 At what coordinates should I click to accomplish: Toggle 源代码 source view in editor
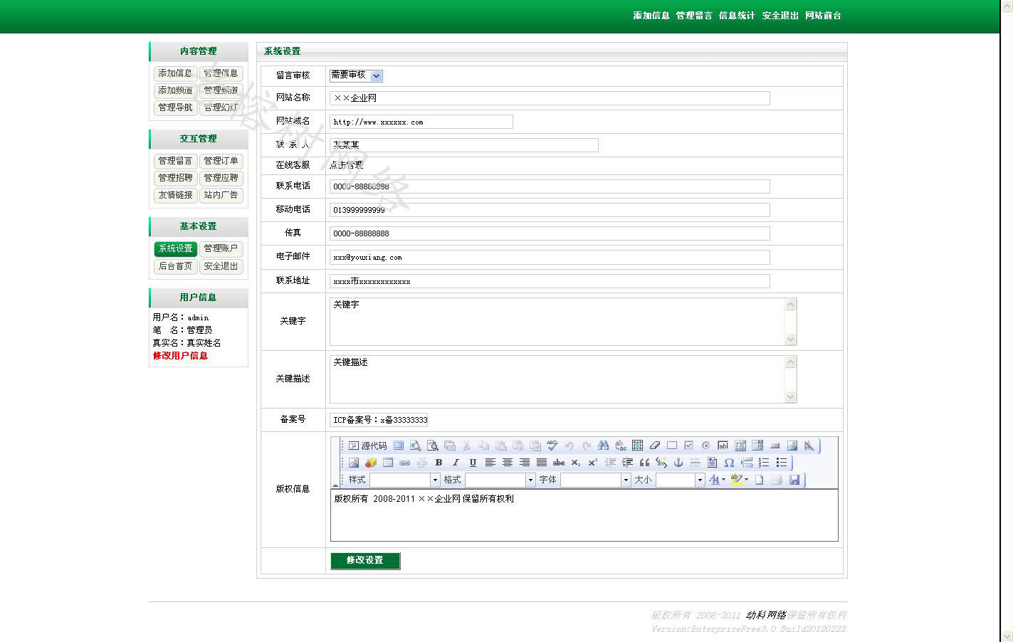(367, 446)
